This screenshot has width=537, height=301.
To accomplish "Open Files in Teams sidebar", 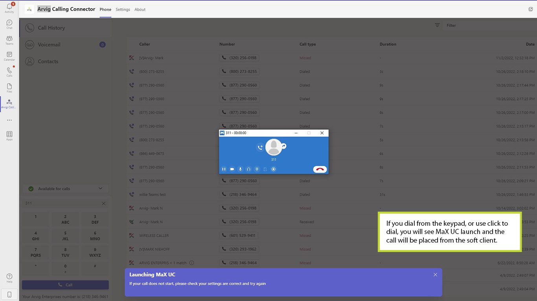I will point(9,88).
